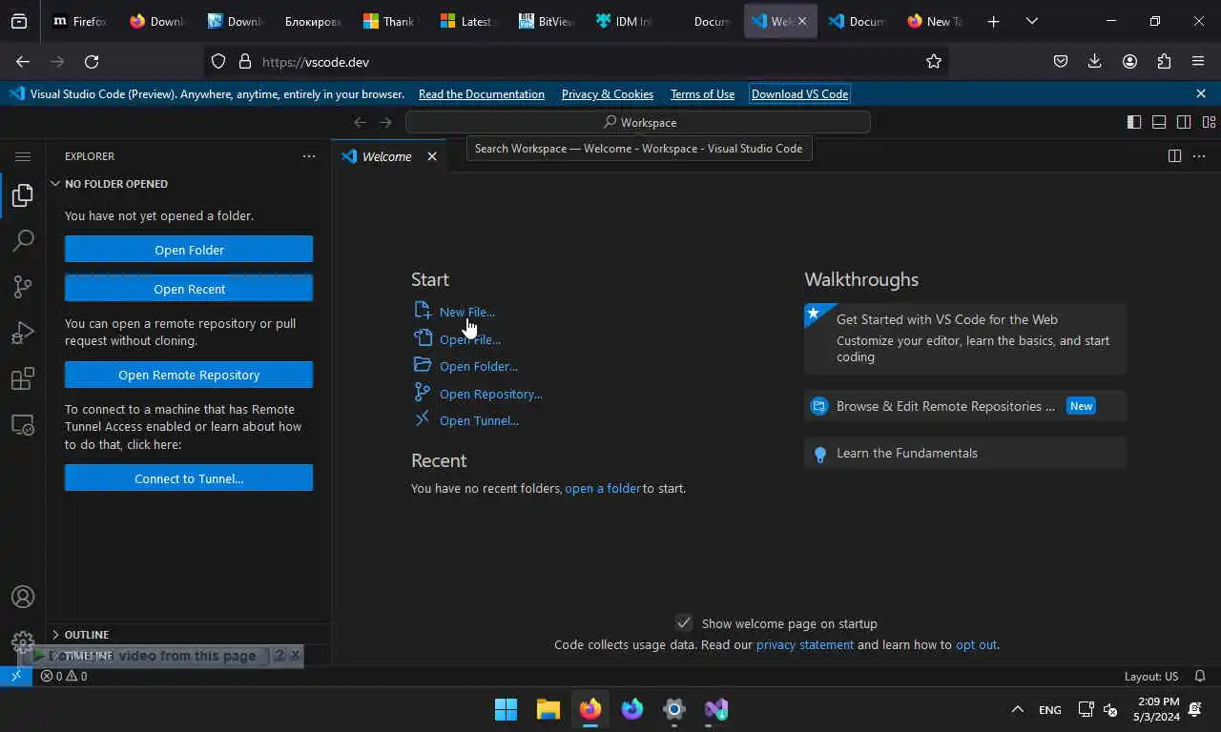Click New File link under Start

(x=466, y=312)
